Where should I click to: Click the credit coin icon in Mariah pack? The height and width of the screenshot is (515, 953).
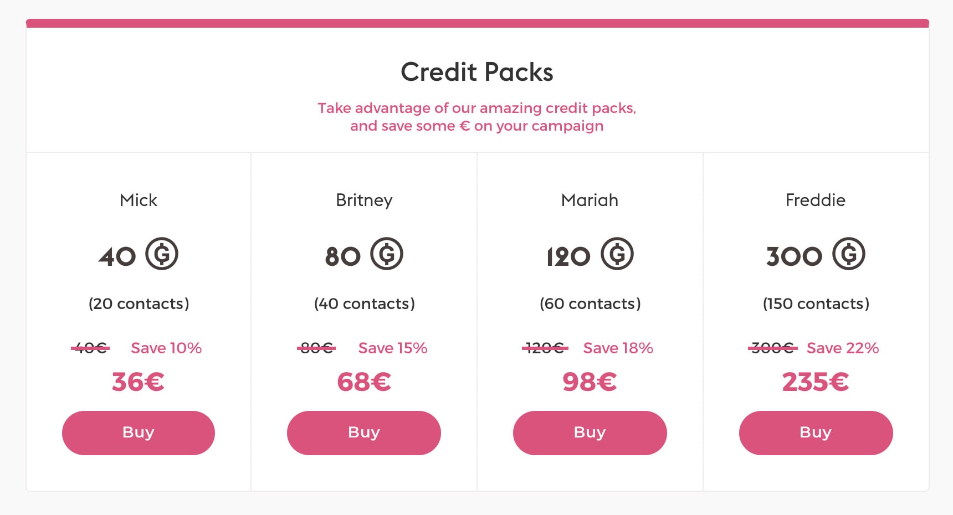click(x=617, y=254)
